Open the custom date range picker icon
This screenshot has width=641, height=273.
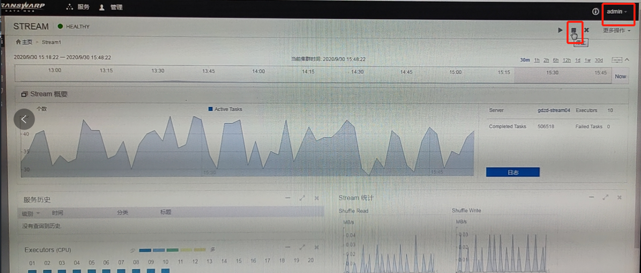[617, 60]
